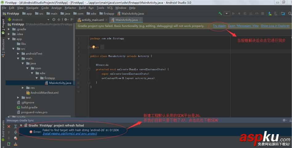Click the Open 'Messages' View link

(243, 26)
